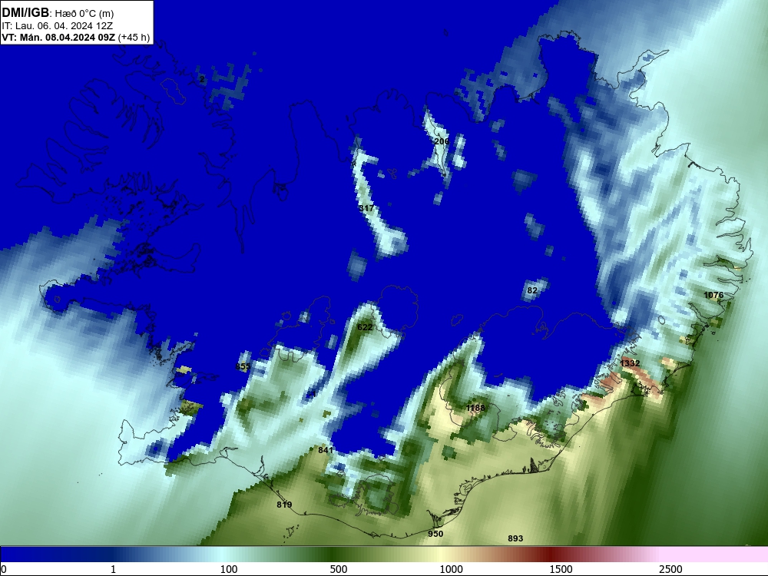Click the legend label 1
The image size is (768, 576).
point(113,569)
